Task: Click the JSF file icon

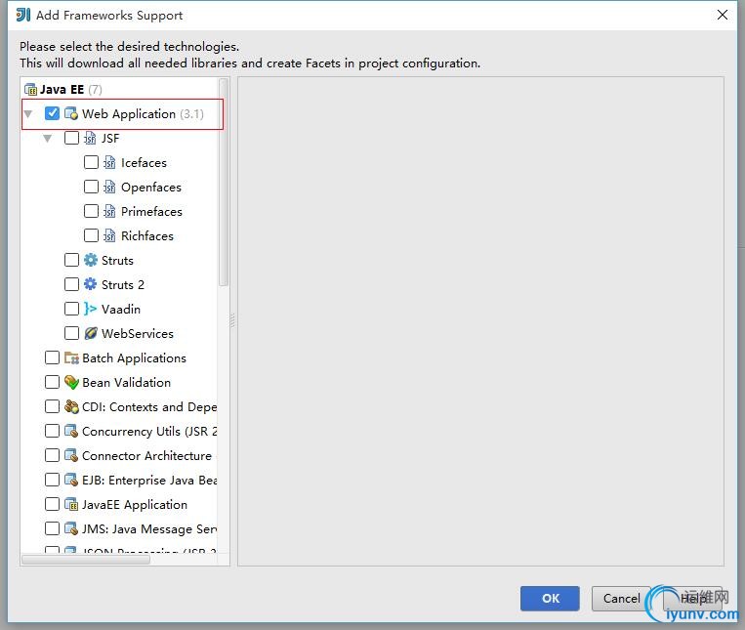Action: tap(90, 139)
